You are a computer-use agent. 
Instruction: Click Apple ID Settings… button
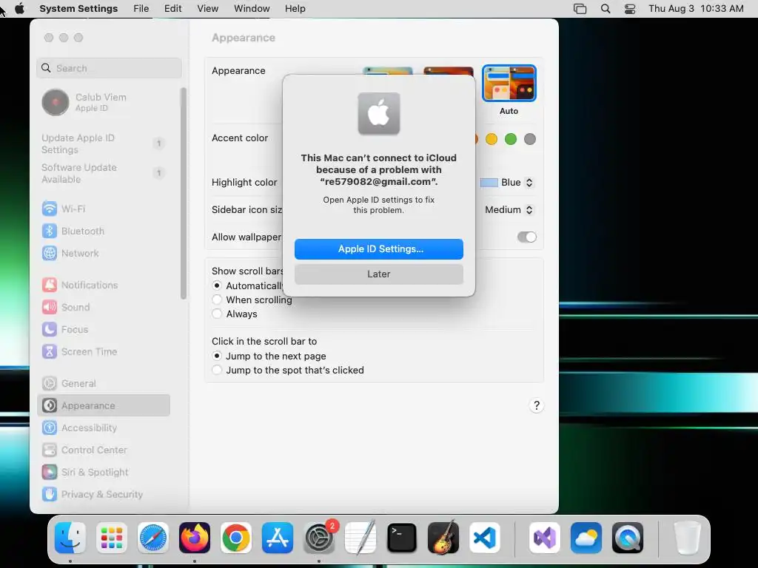tap(379, 249)
